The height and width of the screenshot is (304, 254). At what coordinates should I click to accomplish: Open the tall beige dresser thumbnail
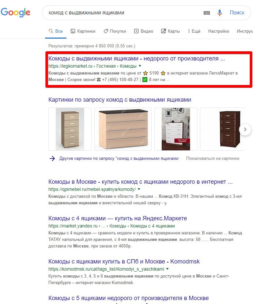[x=70, y=129]
